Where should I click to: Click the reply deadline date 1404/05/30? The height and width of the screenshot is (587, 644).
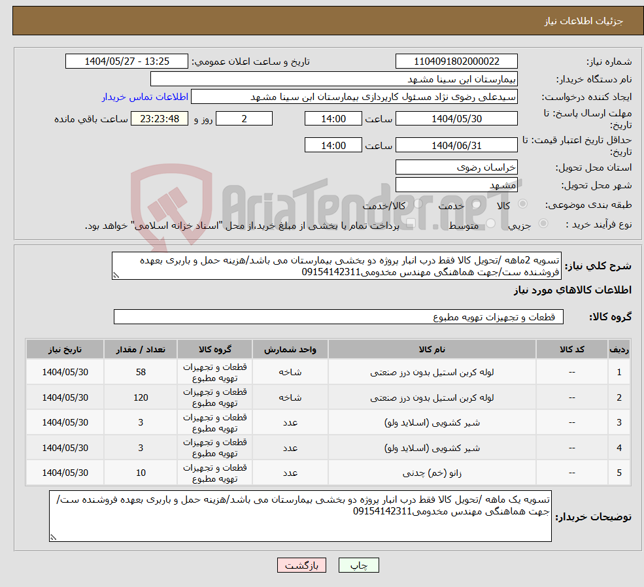point(456,118)
